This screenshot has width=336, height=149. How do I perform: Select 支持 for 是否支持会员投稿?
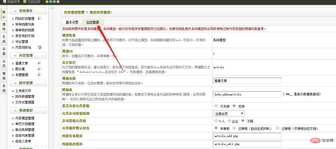[x=234, y=106]
